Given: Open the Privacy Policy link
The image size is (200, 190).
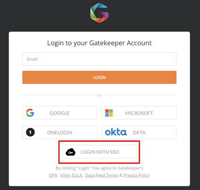Looking at the screenshot, I should tap(137, 175).
